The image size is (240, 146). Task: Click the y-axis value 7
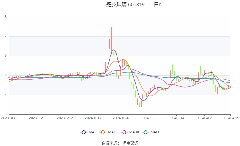pyautogui.click(x=6, y=36)
